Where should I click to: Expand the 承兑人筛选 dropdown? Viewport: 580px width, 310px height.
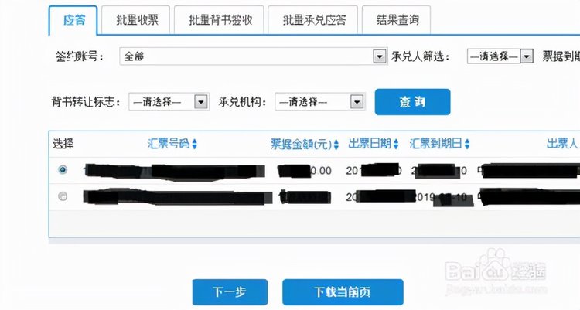pos(500,56)
